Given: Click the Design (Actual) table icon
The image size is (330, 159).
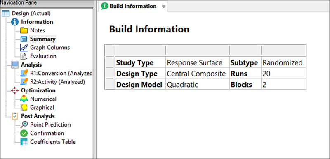Looking at the screenshot, I should 6,14.
